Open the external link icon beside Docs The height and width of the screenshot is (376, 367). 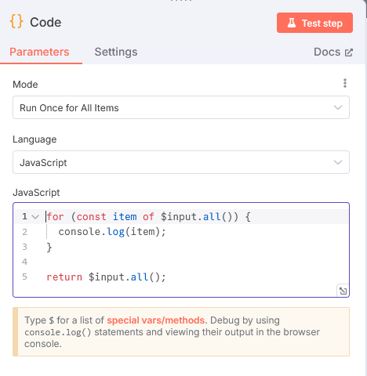tap(349, 52)
